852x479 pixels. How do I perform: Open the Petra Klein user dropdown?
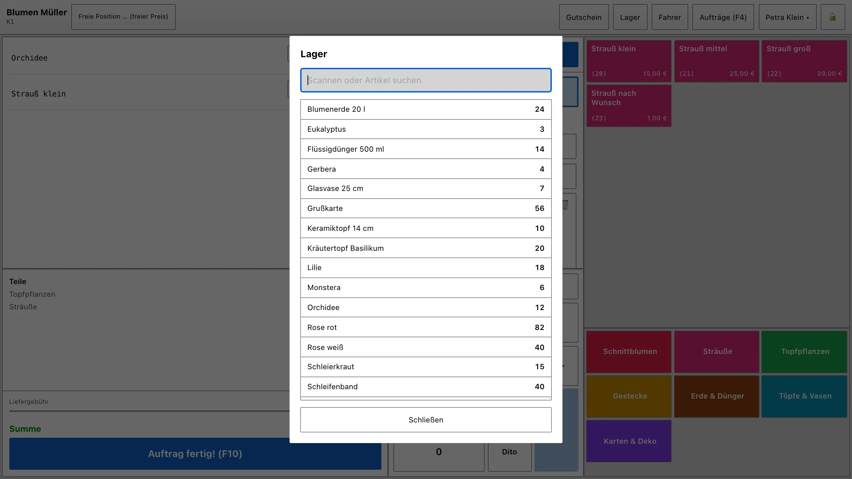click(x=787, y=17)
